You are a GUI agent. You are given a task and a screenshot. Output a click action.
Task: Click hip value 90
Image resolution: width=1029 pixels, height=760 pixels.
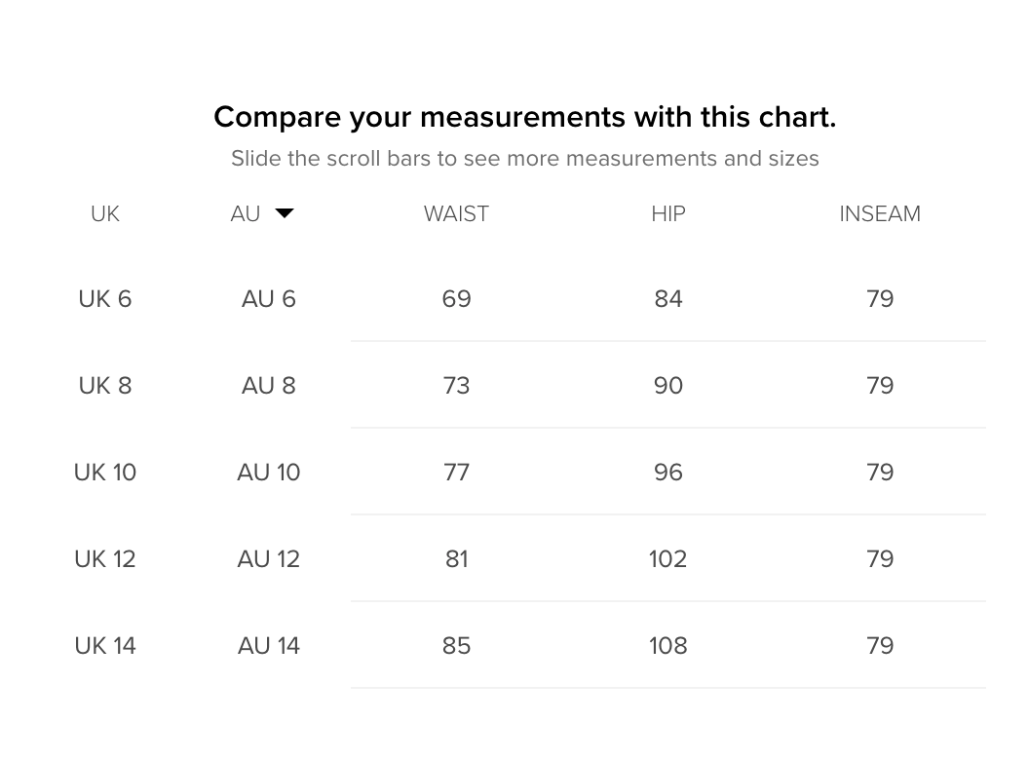668,386
